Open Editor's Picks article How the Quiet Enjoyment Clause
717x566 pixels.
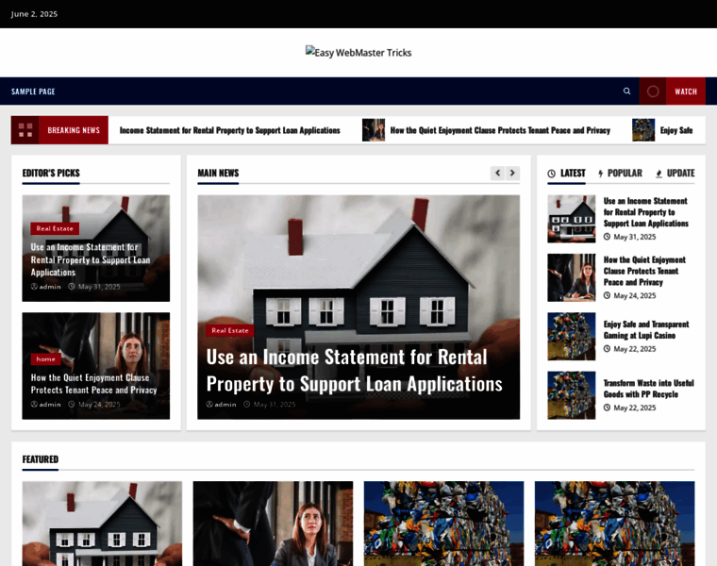tap(93, 384)
